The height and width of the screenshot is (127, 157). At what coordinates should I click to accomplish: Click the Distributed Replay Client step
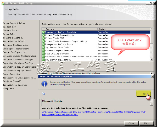click(17, 70)
